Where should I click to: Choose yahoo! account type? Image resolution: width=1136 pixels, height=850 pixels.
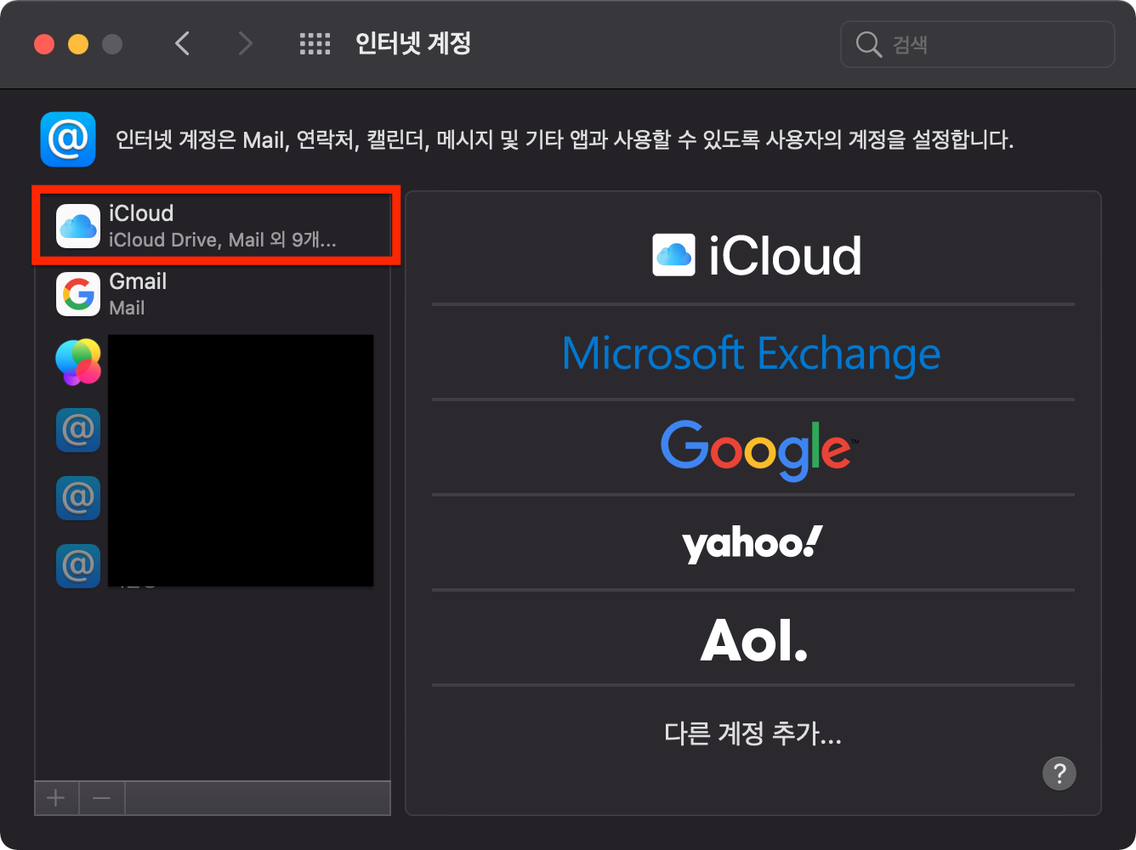753,543
